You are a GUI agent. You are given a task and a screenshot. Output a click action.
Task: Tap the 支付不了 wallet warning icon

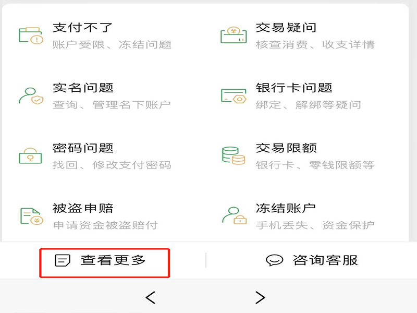click(x=31, y=35)
